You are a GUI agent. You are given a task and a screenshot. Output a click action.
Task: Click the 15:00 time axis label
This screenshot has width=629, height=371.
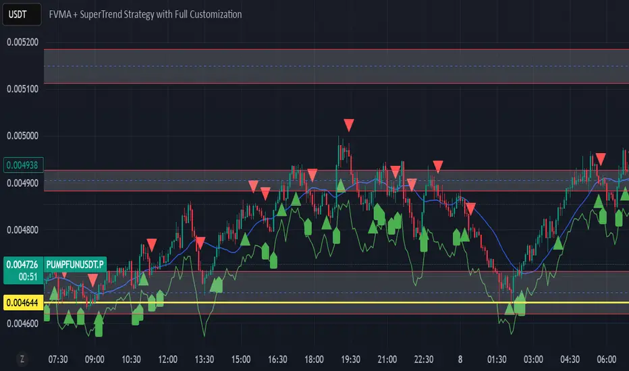click(x=241, y=360)
